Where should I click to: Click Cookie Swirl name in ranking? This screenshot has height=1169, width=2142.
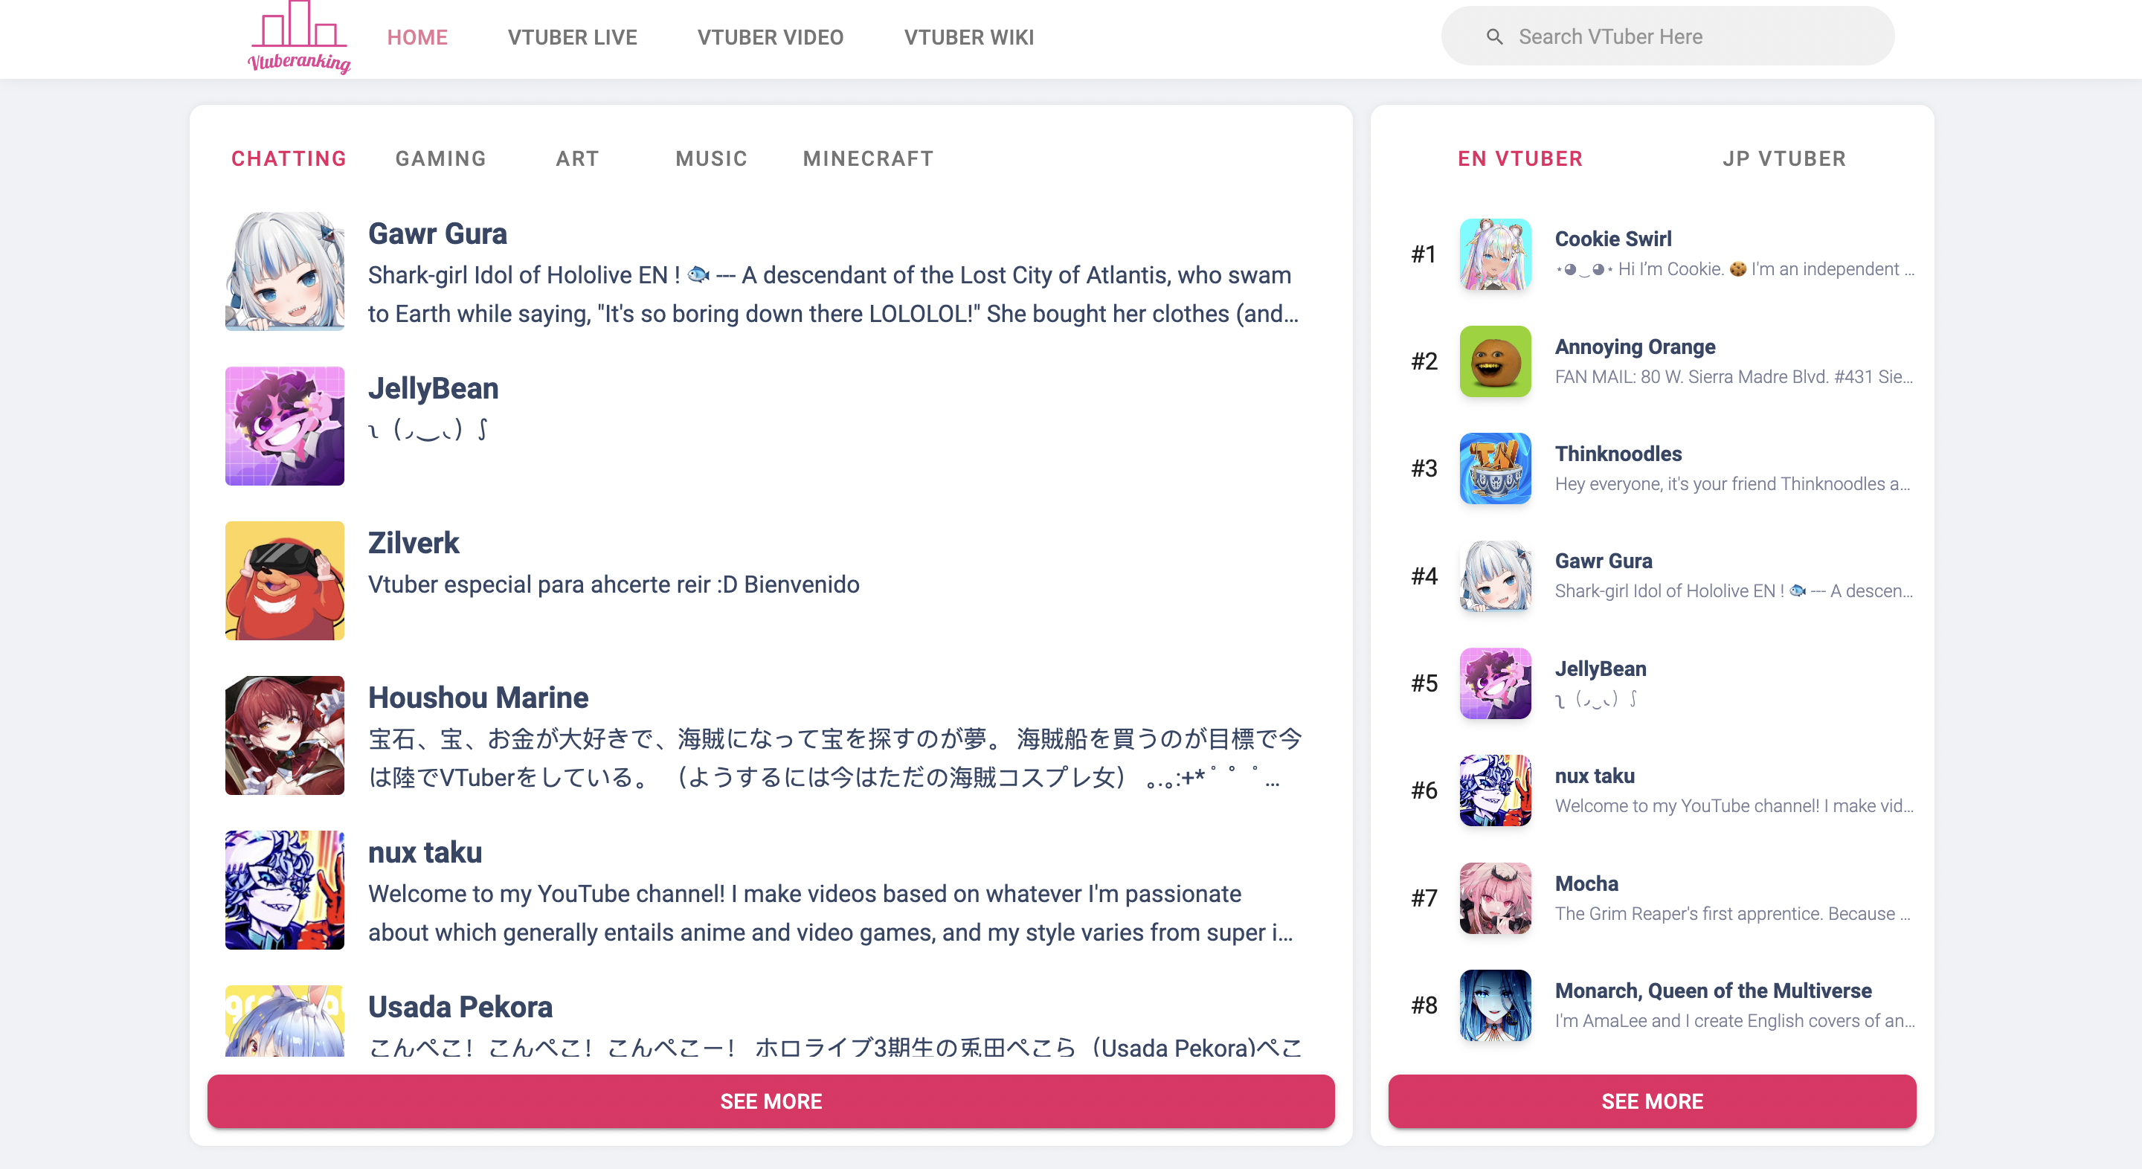tap(1612, 239)
